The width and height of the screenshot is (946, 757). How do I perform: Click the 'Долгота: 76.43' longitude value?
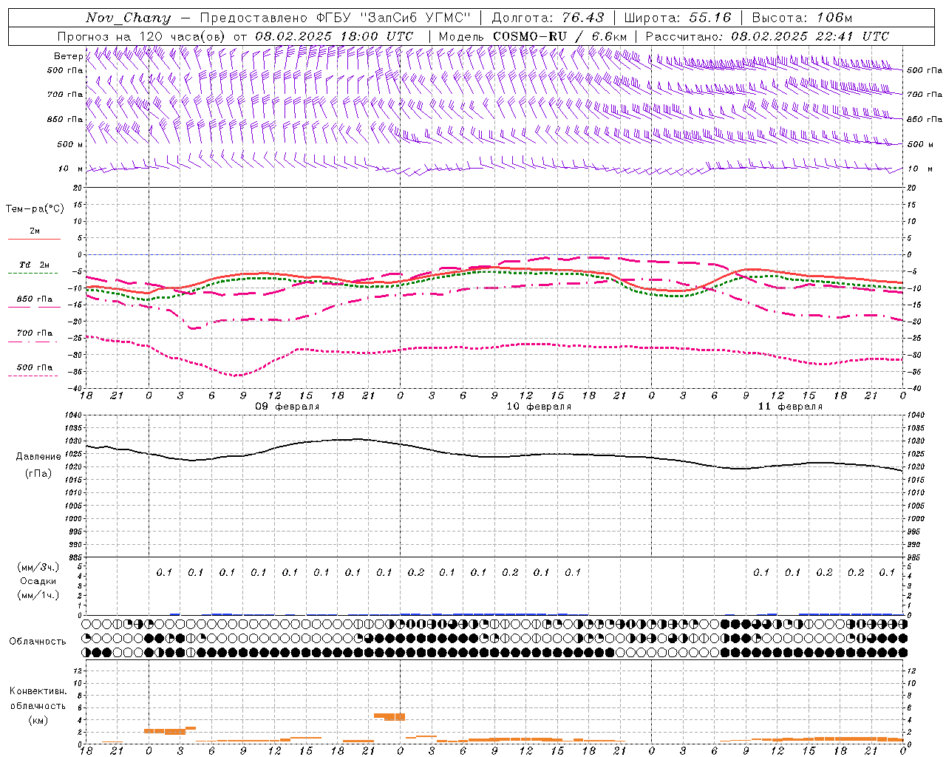[548, 18]
